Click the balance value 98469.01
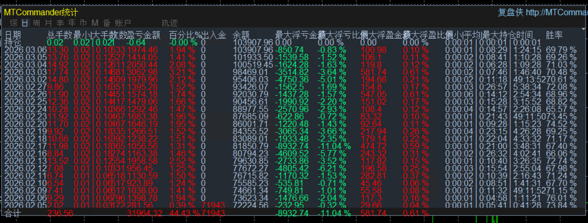Image resolution: width=588 pixels, height=223 pixels. [251, 73]
